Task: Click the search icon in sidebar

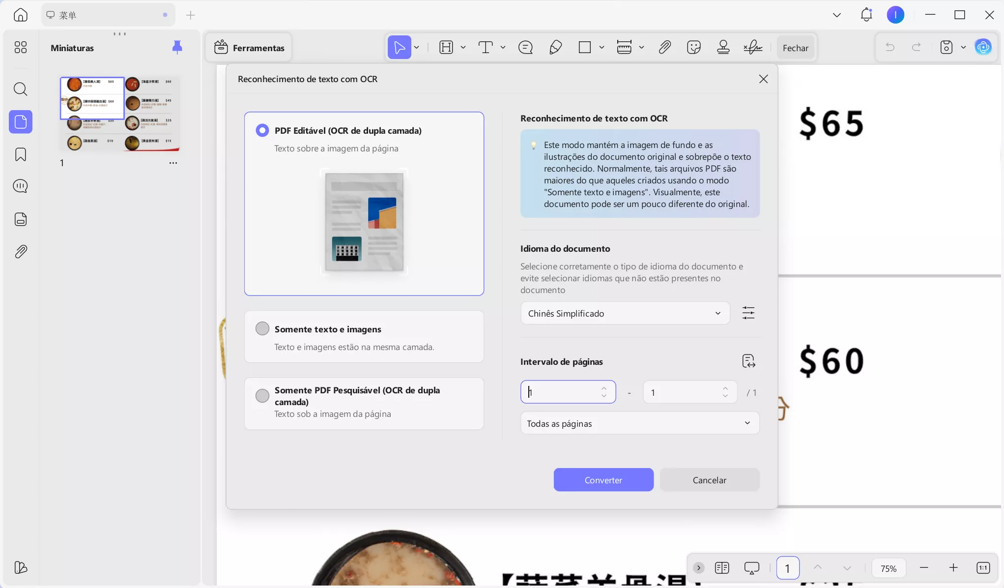Action: tap(21, 89)
